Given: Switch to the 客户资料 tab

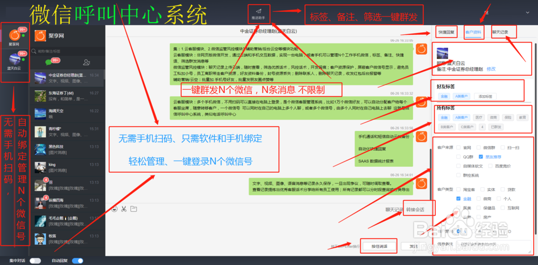Looking at the screenshot, I should (x=473, y=33).
